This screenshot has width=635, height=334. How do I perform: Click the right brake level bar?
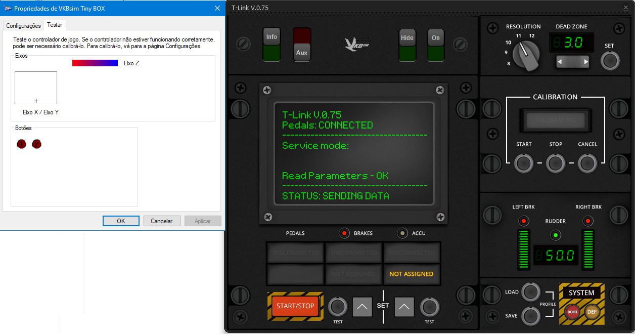pyautogui.click(x=587, y=249)
